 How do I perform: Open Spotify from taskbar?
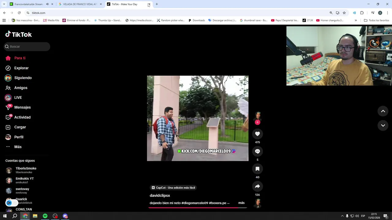(45, 216)
